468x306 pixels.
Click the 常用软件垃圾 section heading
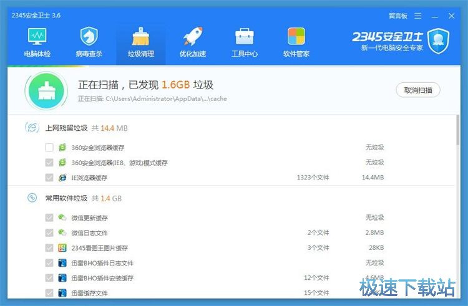tap(66, 198)
